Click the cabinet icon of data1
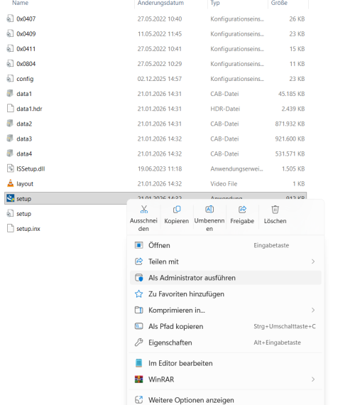The image size is (355, 405). (10, 93)
